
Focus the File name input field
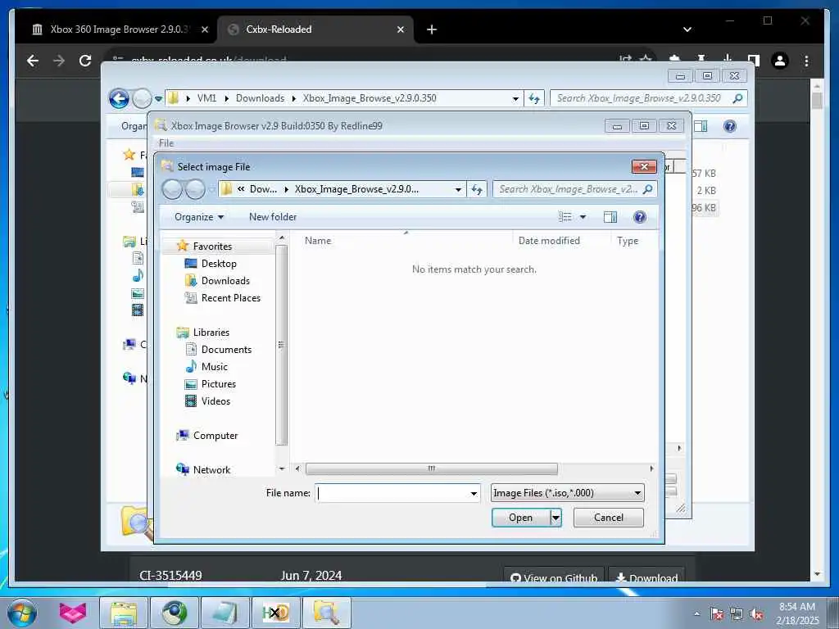coord(392,492)
